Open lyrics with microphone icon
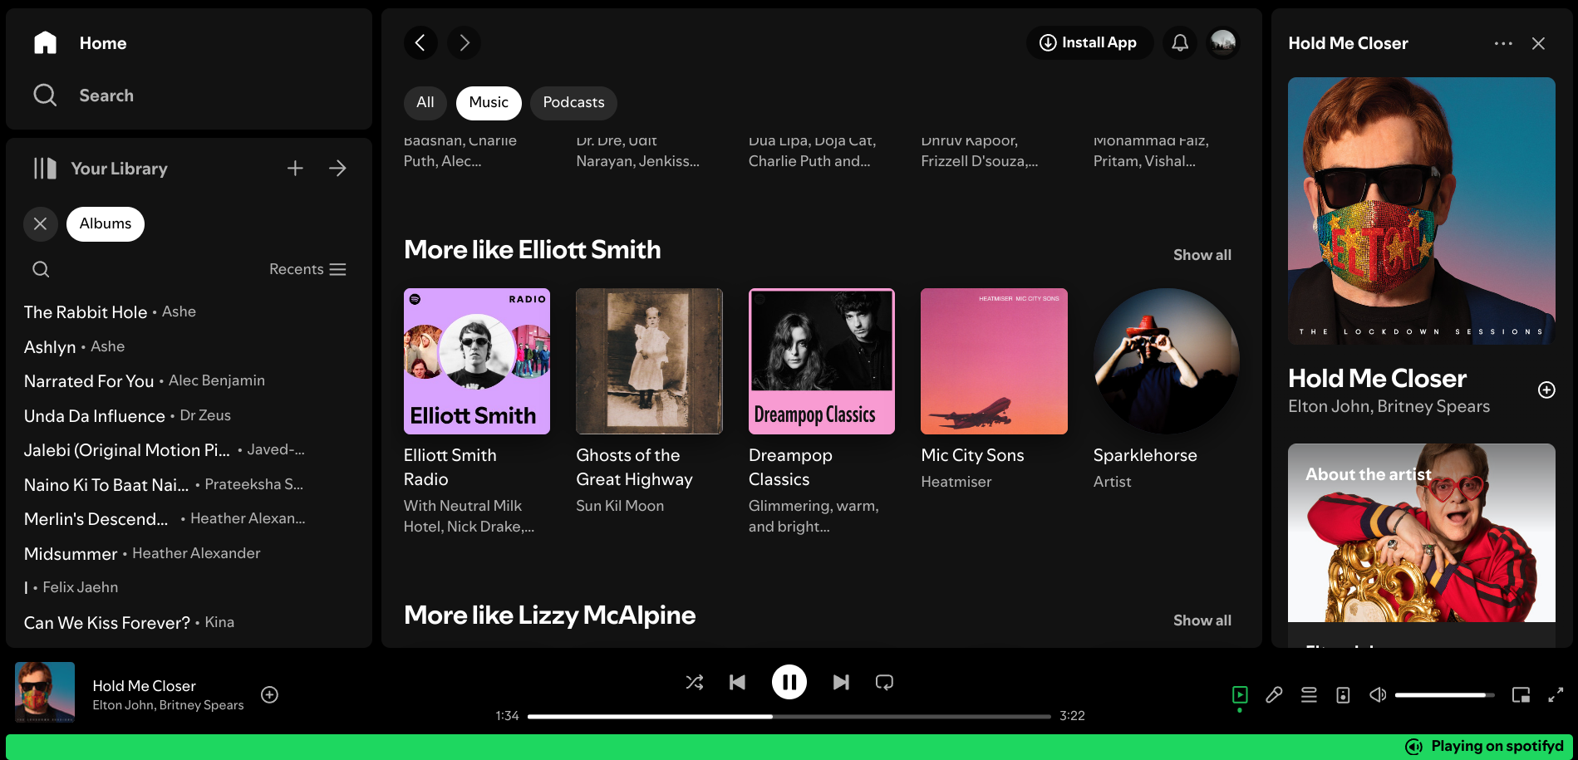The width and height of the screenshot is (1578, 760). click(x=1274, y=695)
